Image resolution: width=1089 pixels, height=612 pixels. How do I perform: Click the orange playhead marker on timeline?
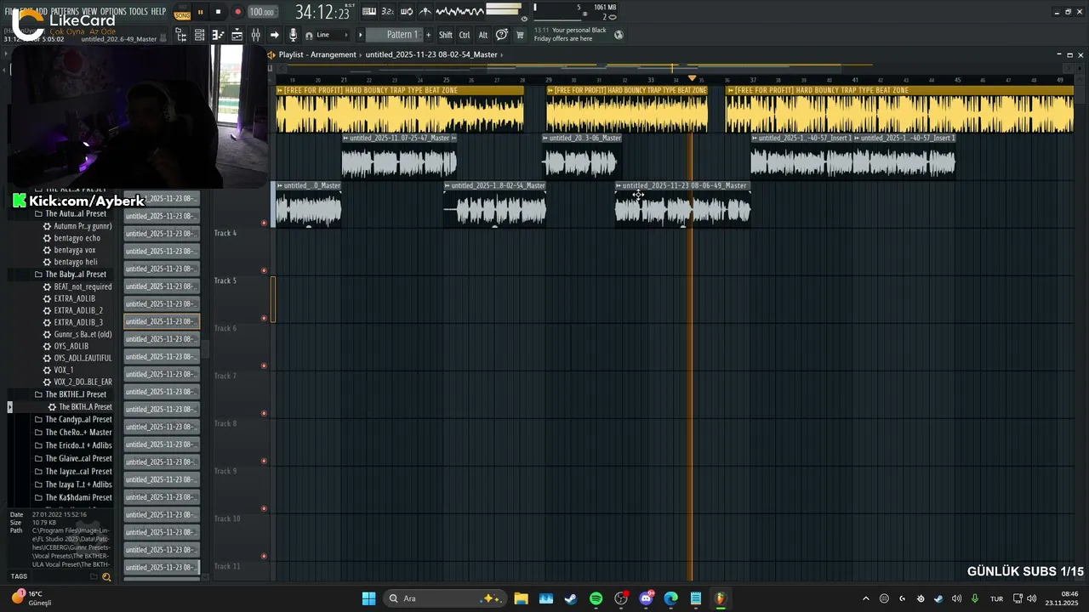(x=692, y=79)
